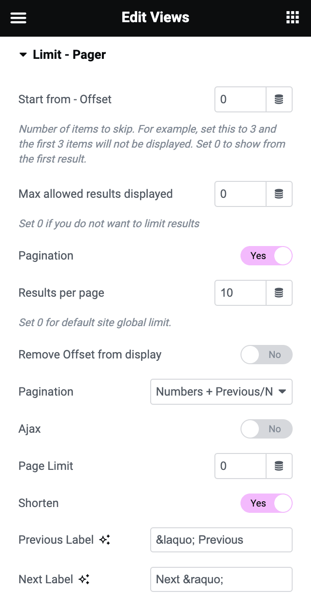This screenshot has width=311, height=604.
Task: Click dynamic tags icon for Max allowed results
Action: coord(279,194)
